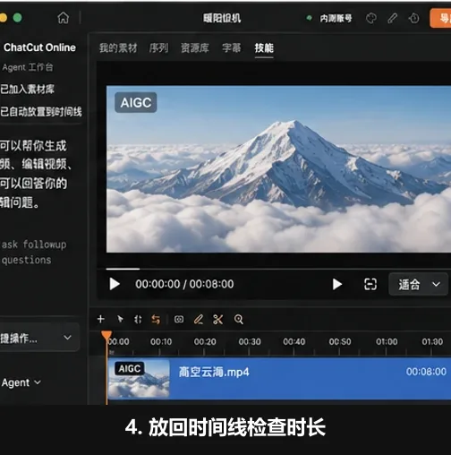Go to the home screen icon
This screenshot has height=455, width=451.
pos(63,18)
